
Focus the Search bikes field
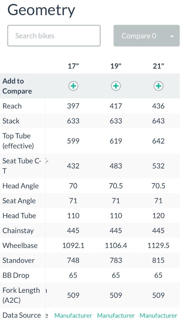(54, 36)
